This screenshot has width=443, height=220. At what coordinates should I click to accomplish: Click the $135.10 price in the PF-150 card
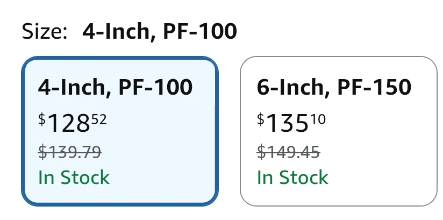[291, 123]
